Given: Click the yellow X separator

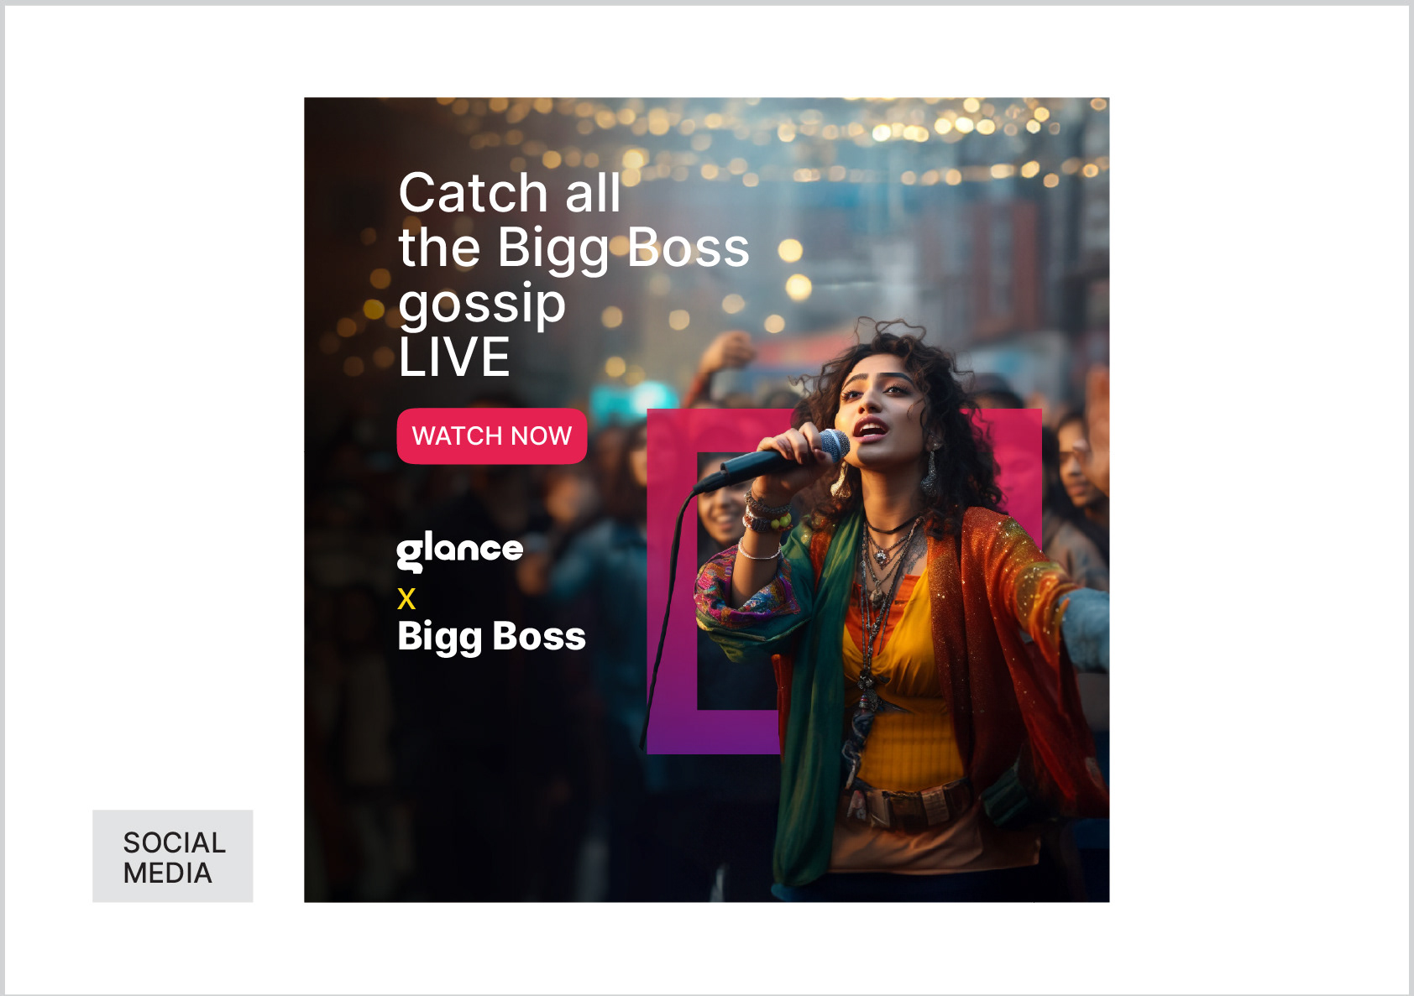Looking at the screenshot, I should (x=406, y=599).
